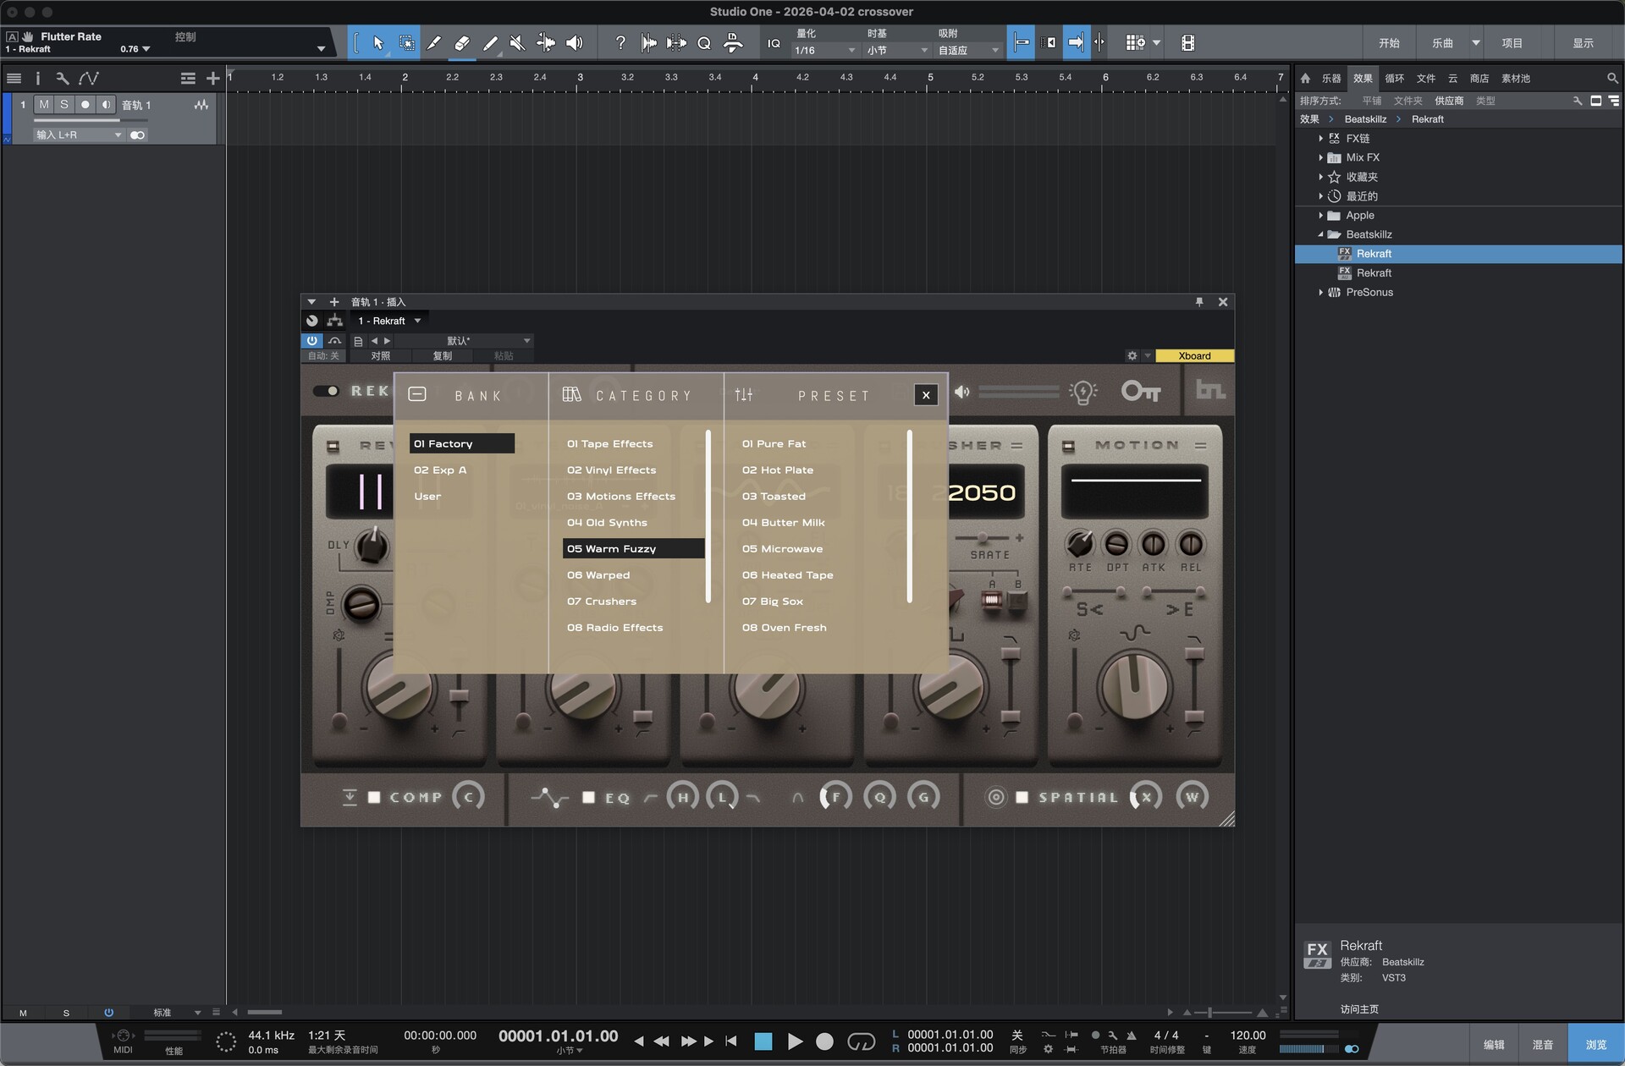Pick the Split (knife) tool

pyautogui.click(x=434, y=43)
